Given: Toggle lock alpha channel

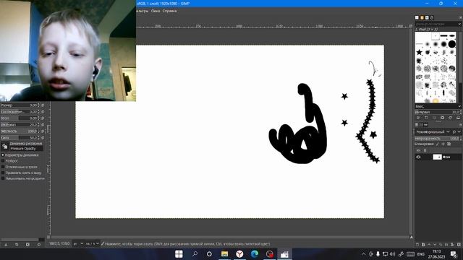Looking at the screenshot, I should 449,144.
